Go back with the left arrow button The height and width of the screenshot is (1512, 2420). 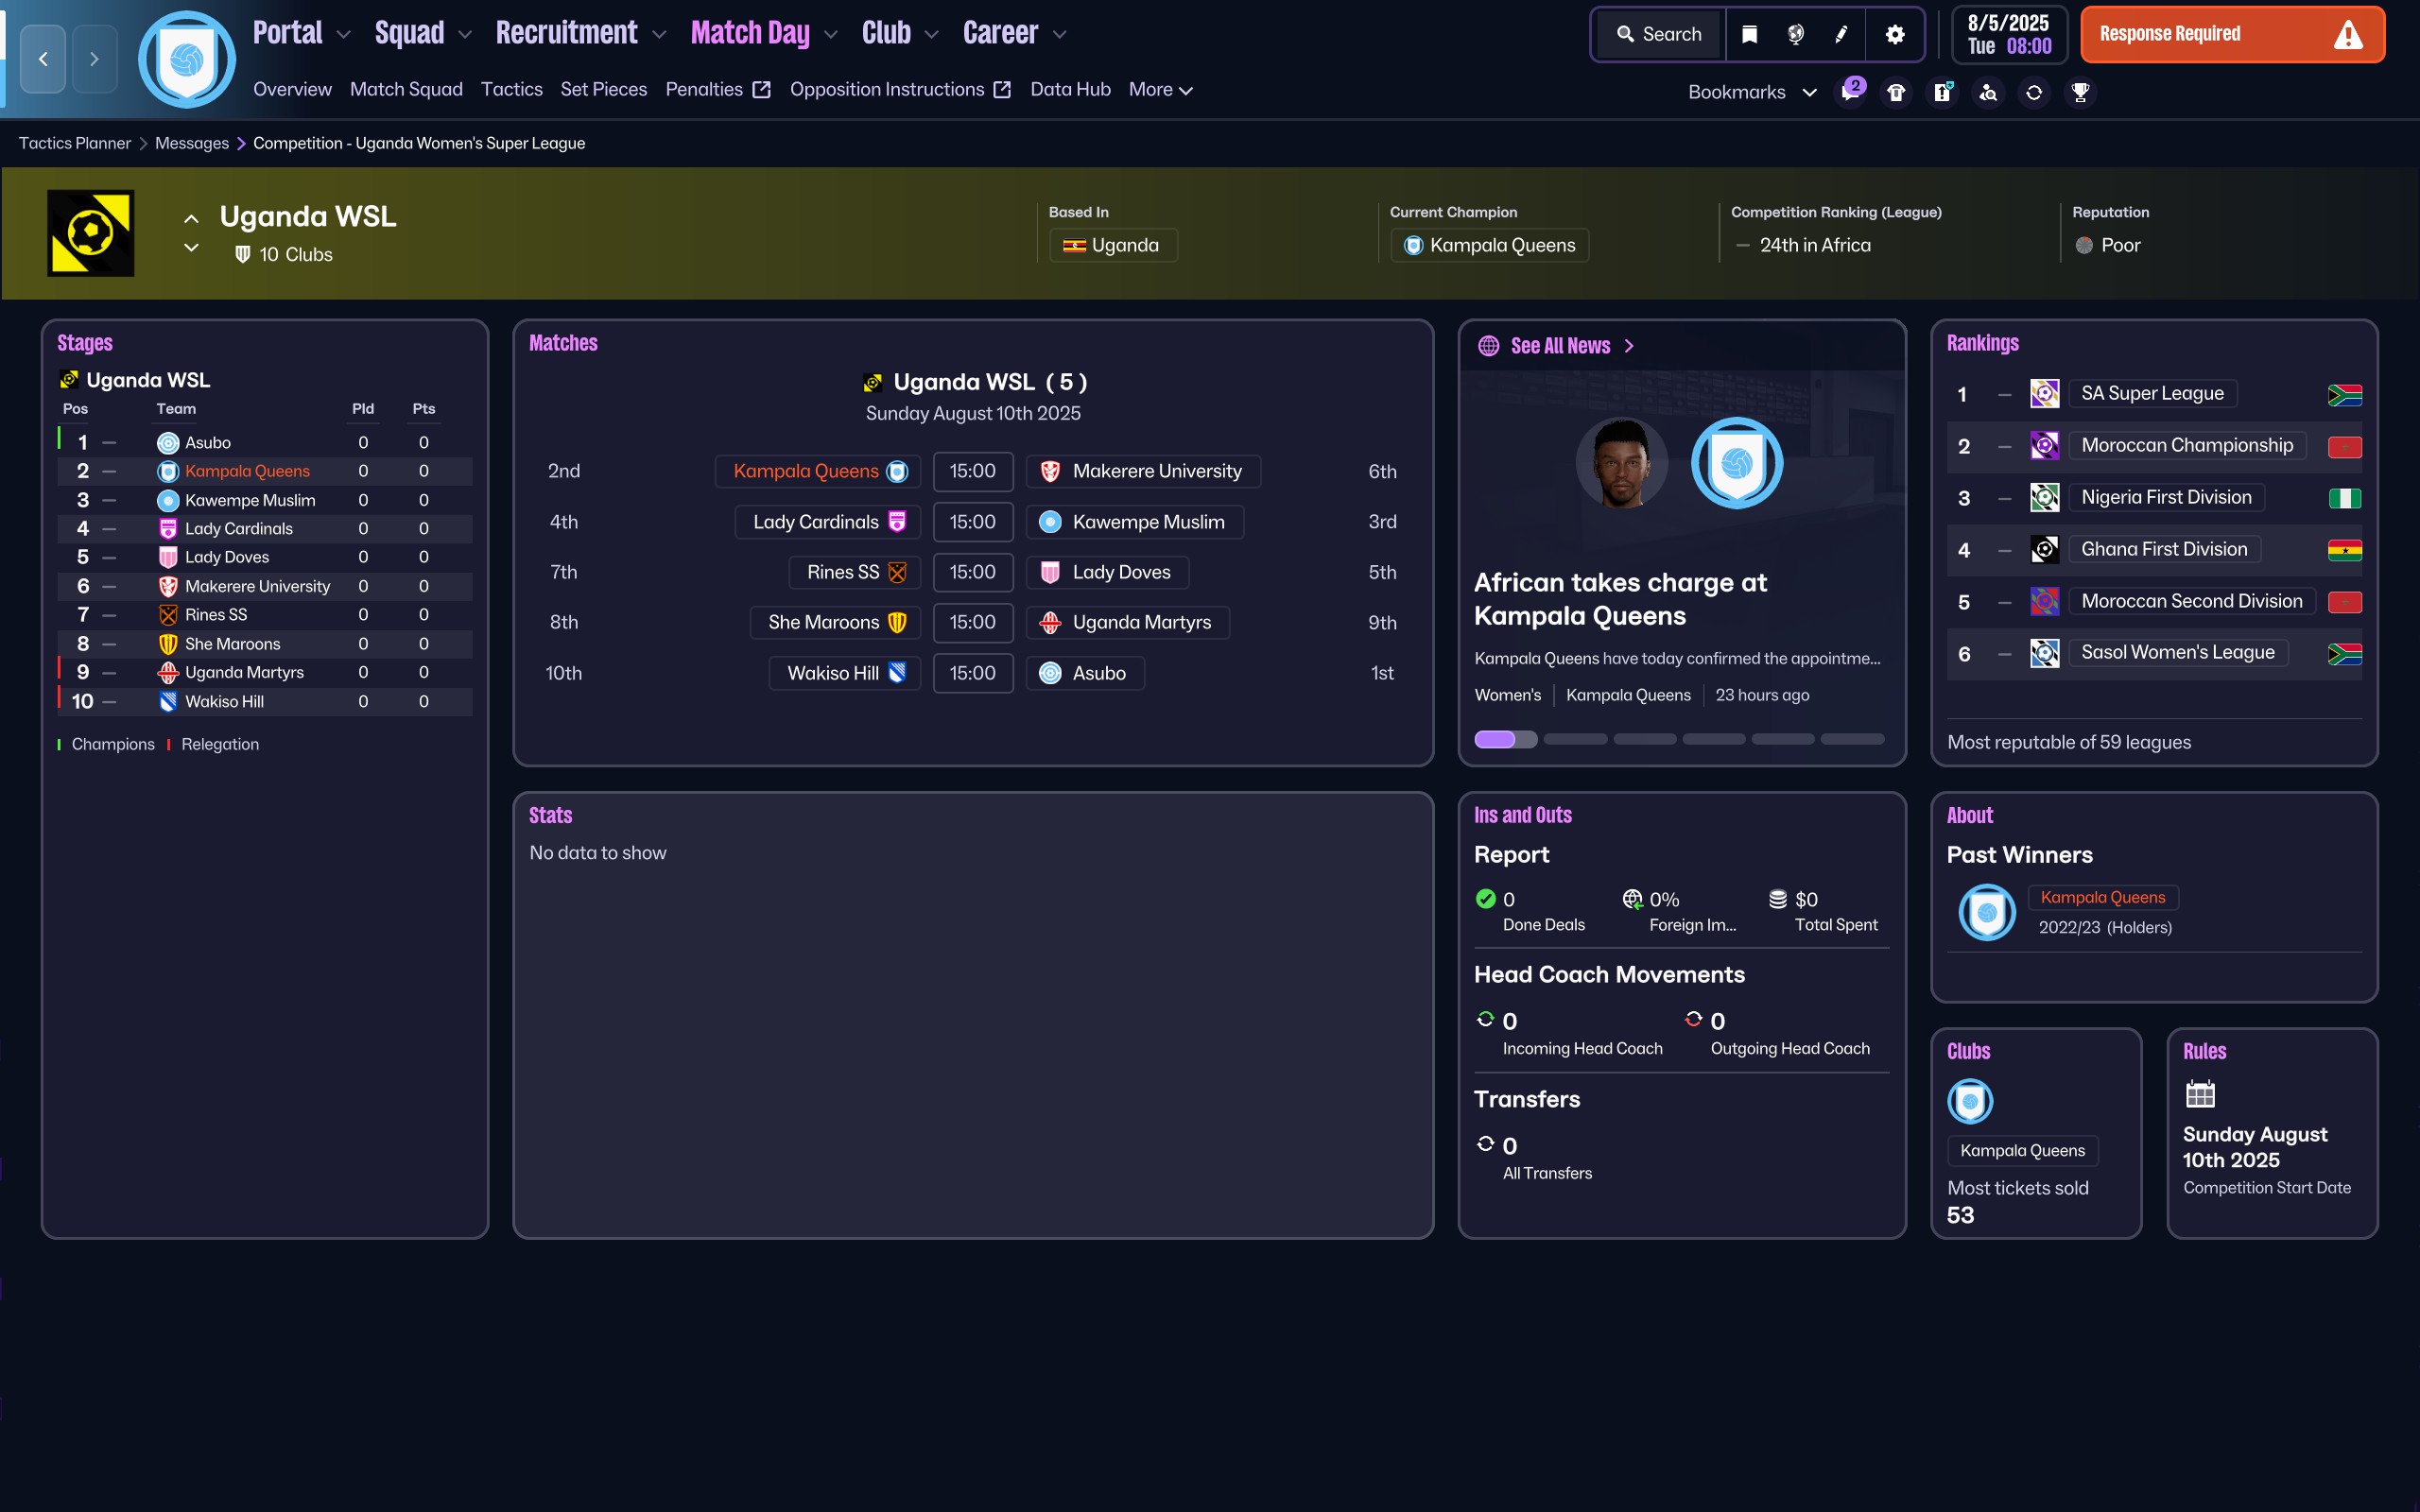[x=43, y=59]
